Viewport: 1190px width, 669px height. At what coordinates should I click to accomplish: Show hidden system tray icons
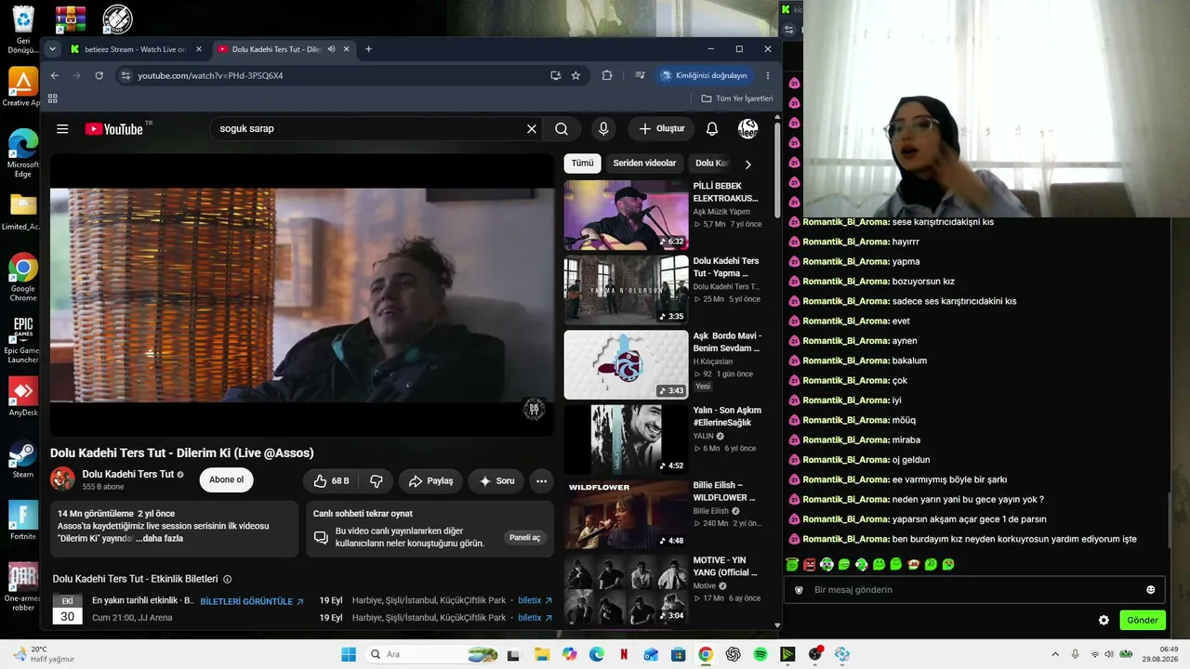[x=1054, y=654]
